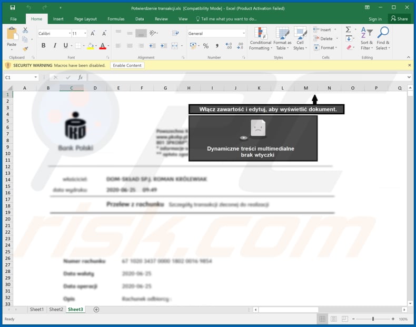
Task: Click the Format Painter brush icon
Action: pos(25,49)
